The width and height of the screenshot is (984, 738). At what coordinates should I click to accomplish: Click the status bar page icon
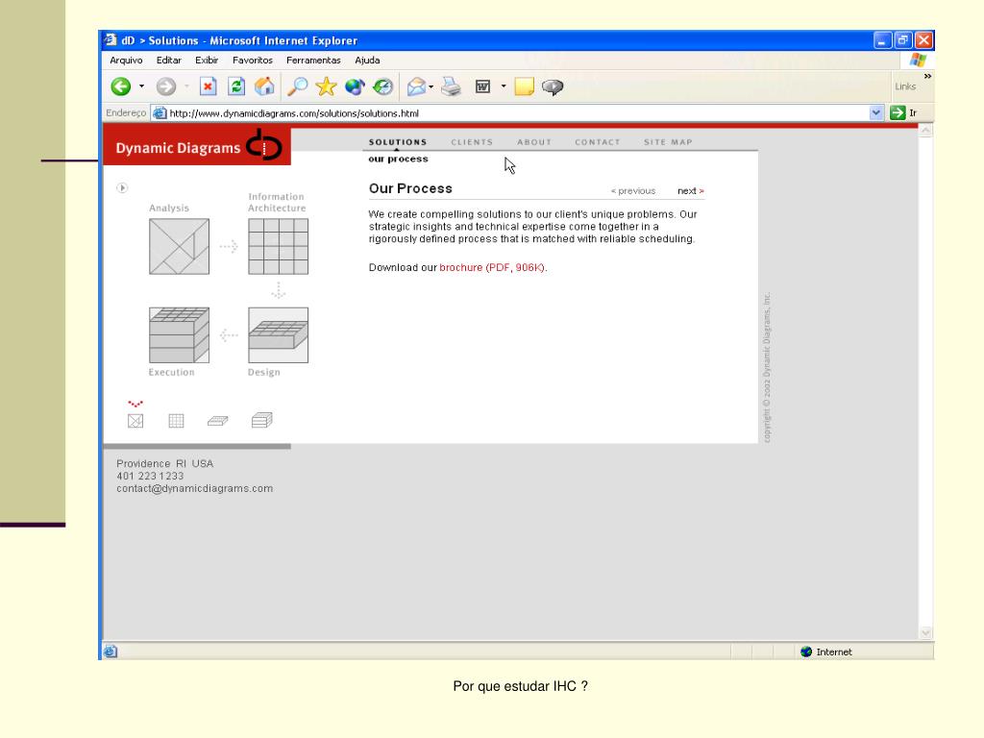tap(111, 652)
